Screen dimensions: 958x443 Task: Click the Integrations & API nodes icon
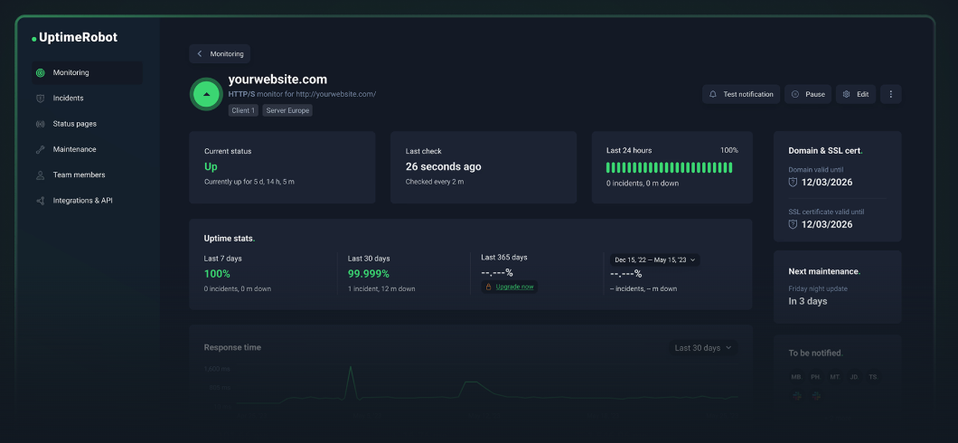tap(41, 201)
